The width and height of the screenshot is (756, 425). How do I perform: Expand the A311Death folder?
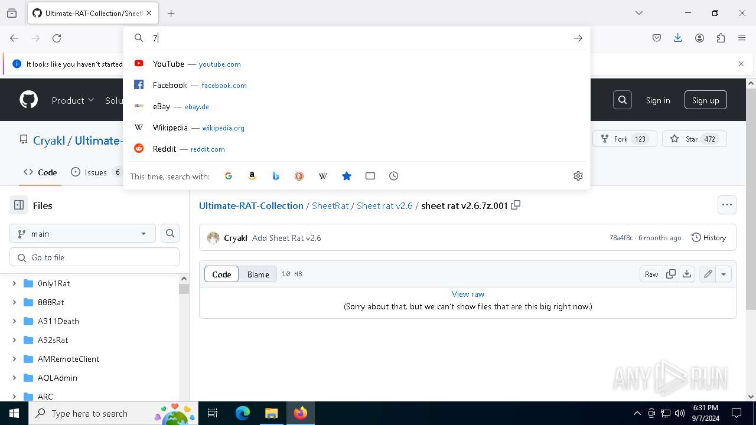point(14,321)
